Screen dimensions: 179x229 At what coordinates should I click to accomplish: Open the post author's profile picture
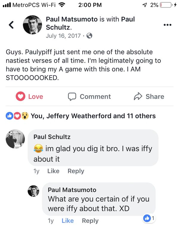[x=32, y=25]
